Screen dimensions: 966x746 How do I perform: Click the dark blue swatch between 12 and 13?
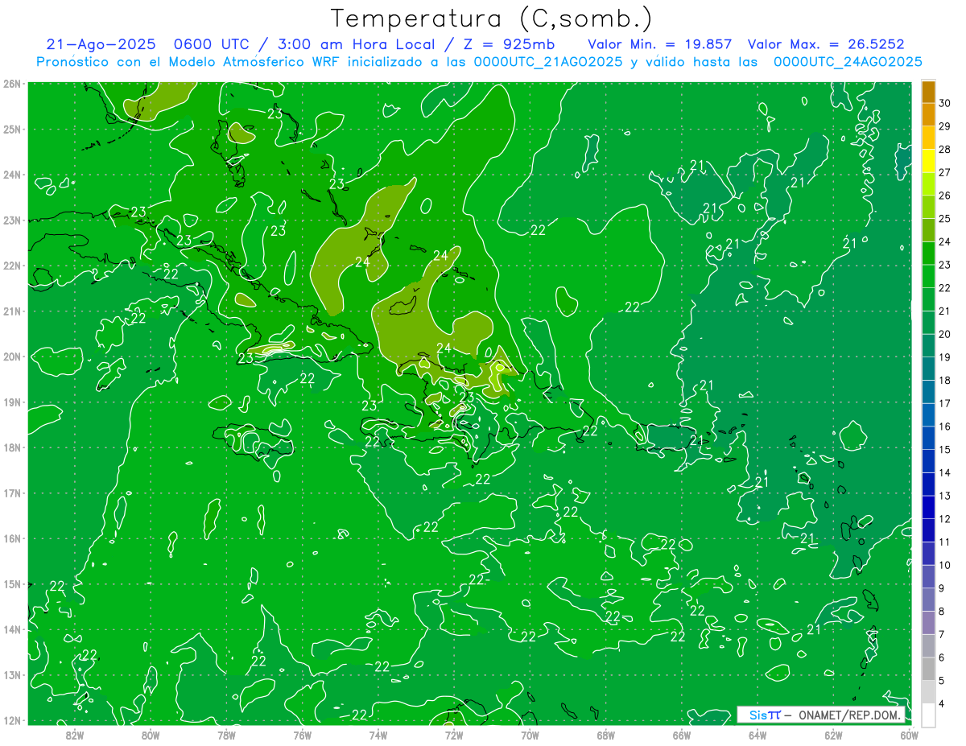928,507
